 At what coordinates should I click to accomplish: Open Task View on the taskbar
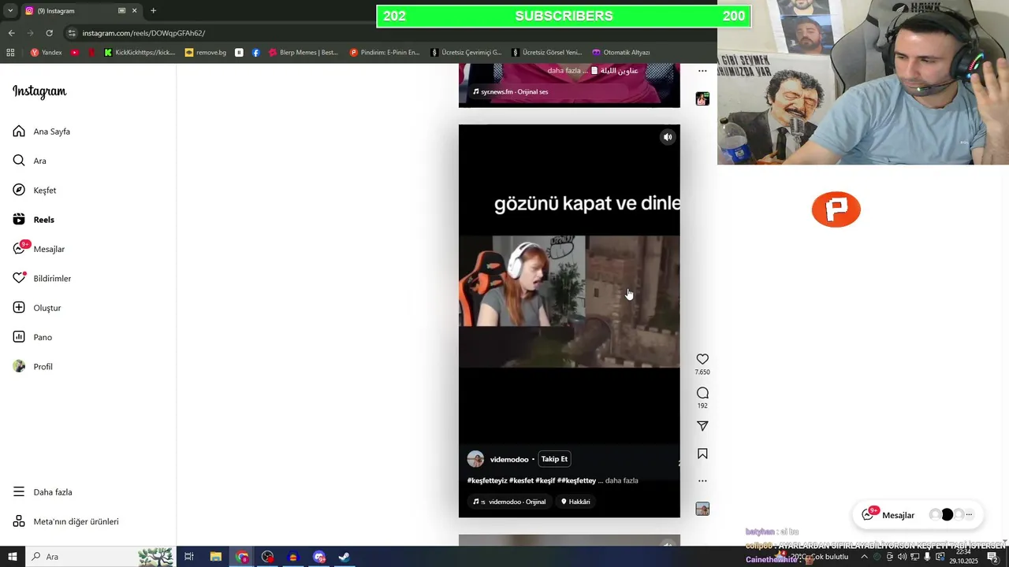point(189,557)
